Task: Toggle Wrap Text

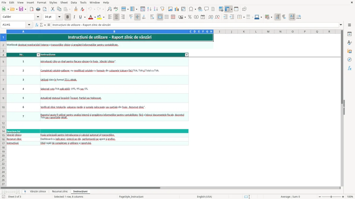Action: [152, 17]
